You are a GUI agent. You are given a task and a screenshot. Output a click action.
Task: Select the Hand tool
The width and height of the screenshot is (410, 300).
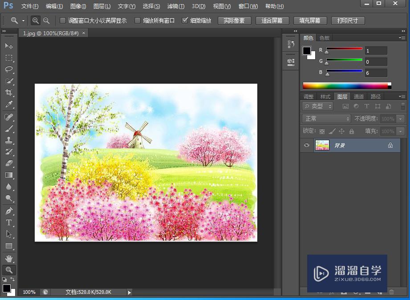(8, 258)
